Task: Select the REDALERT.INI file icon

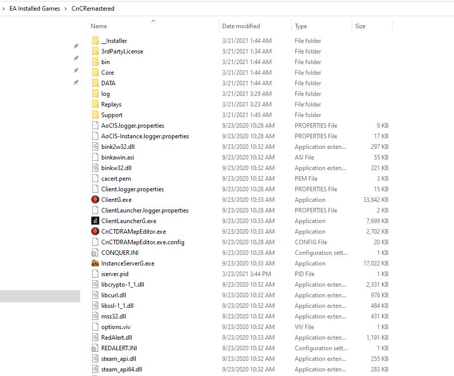Action: point(95,348)
